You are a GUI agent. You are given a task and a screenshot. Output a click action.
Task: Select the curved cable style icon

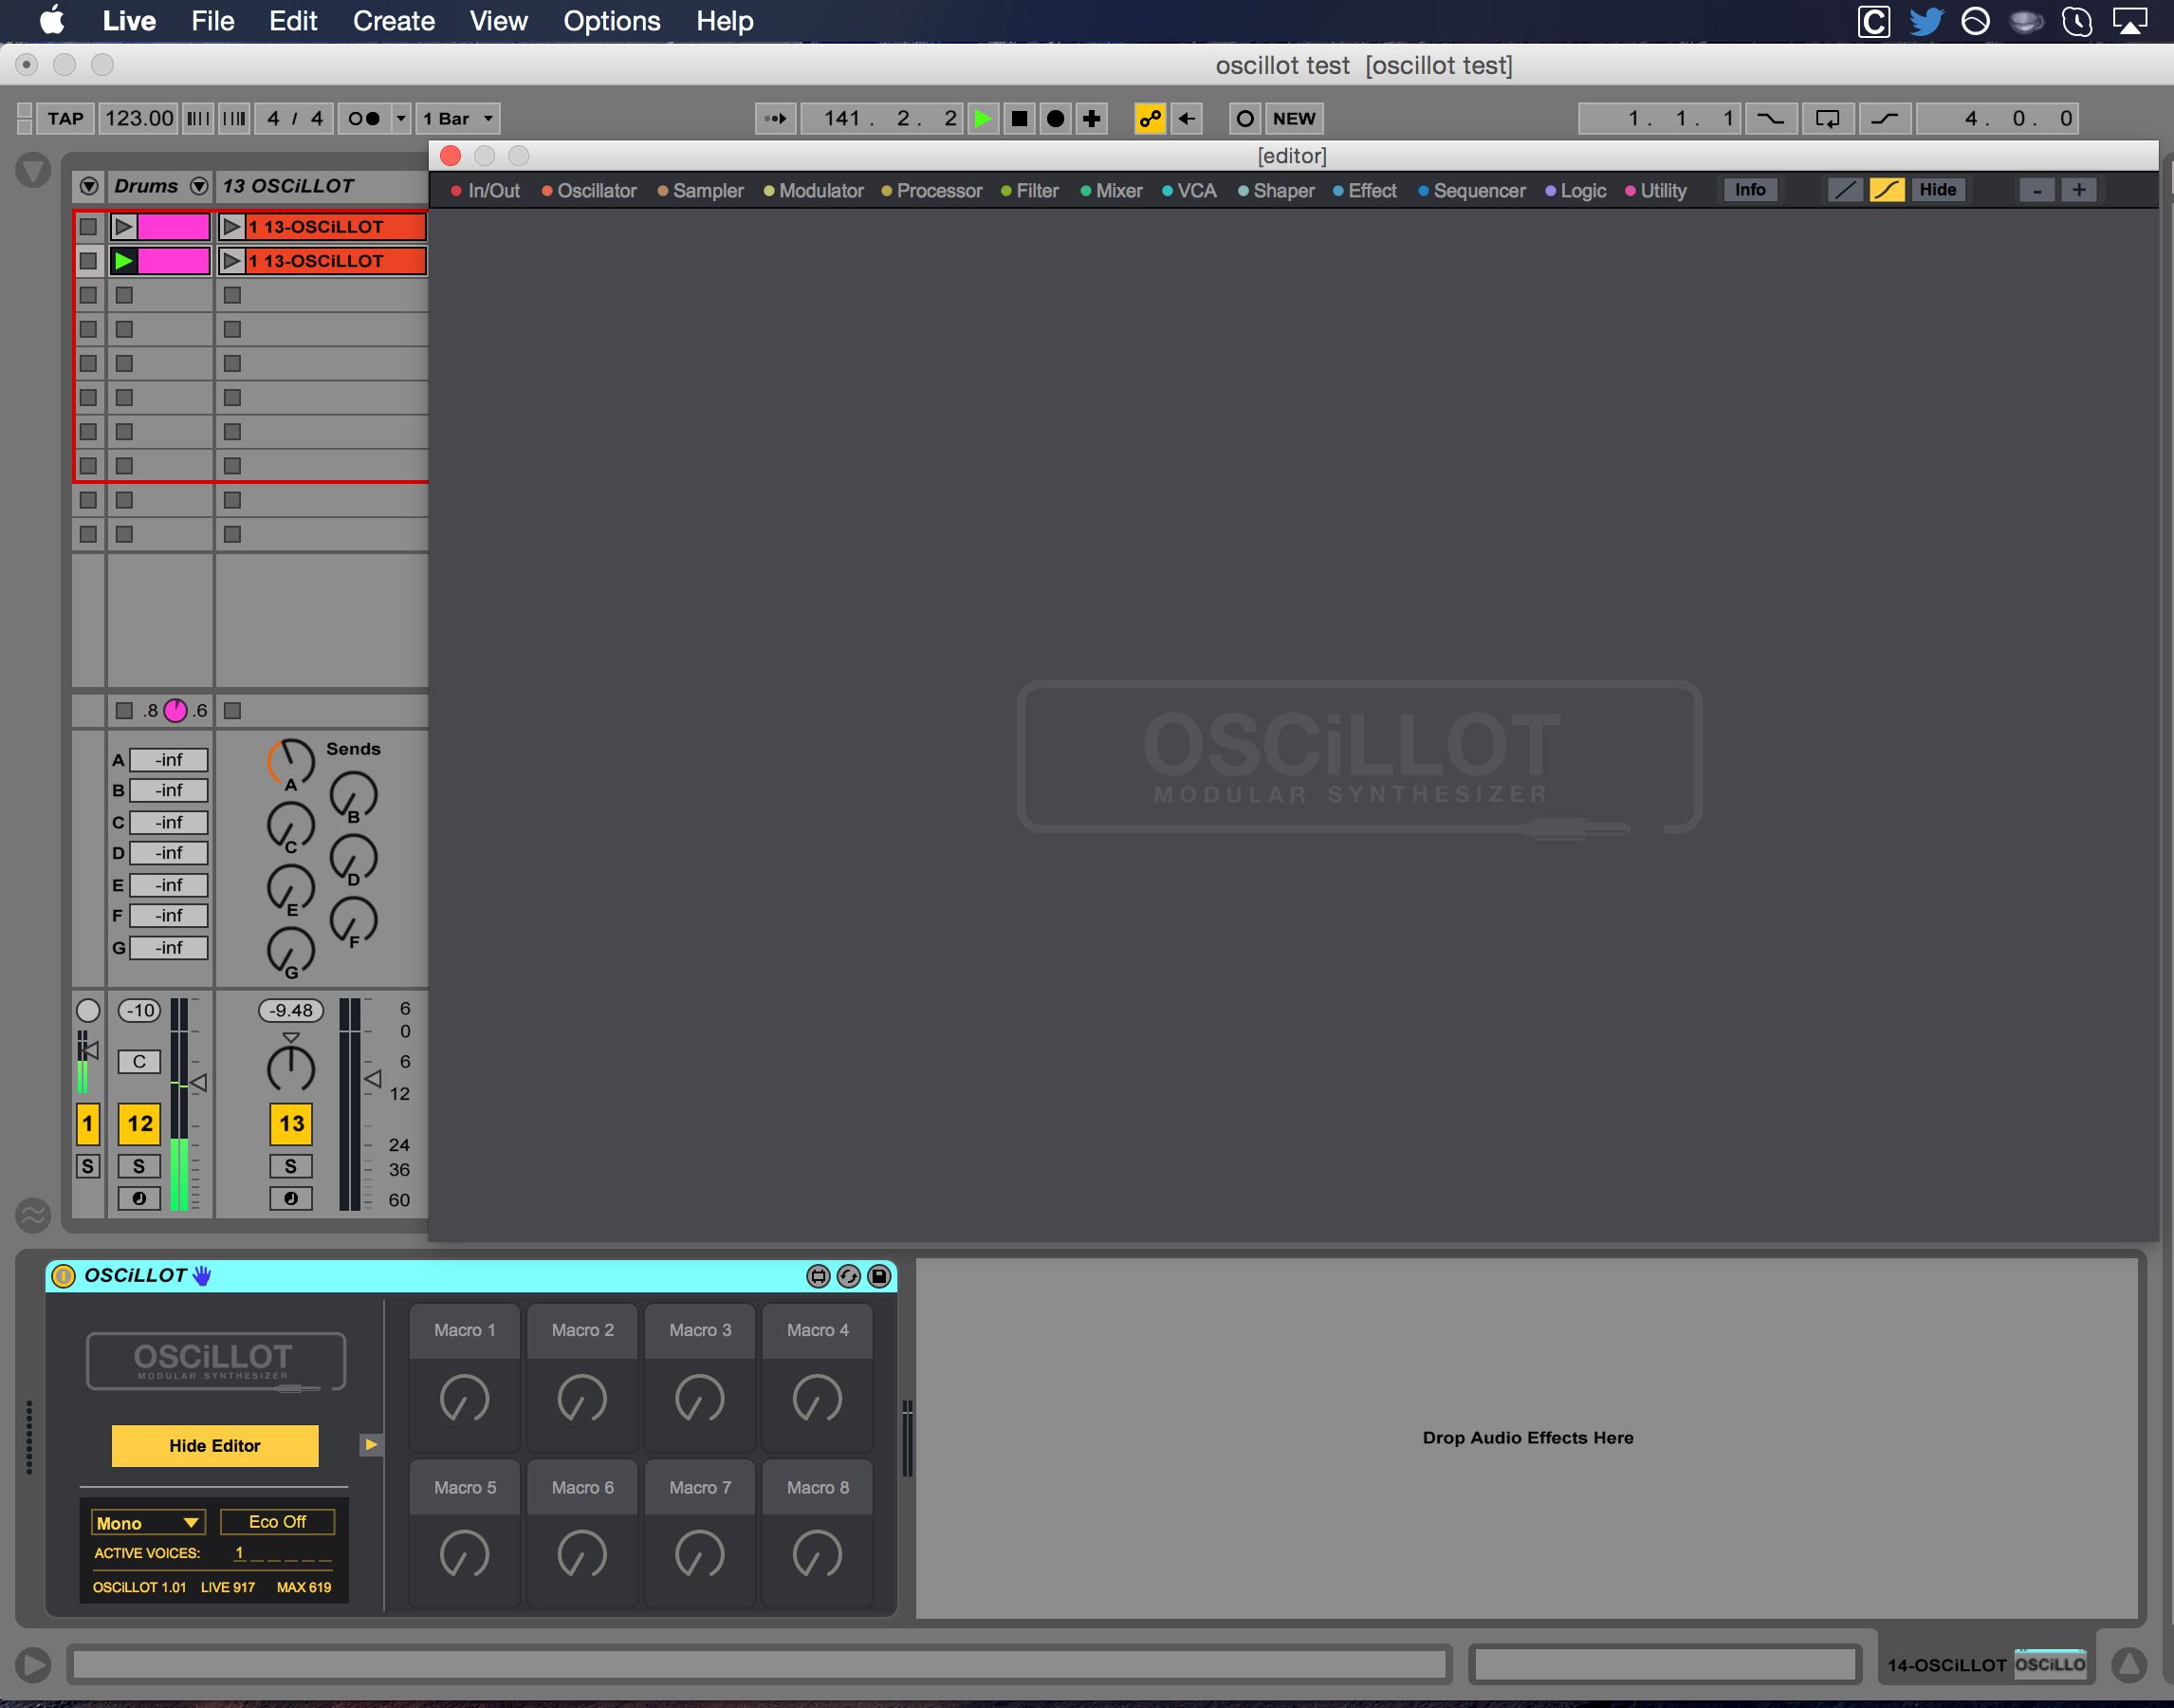pyautogui.click(x=1887, y=190)
